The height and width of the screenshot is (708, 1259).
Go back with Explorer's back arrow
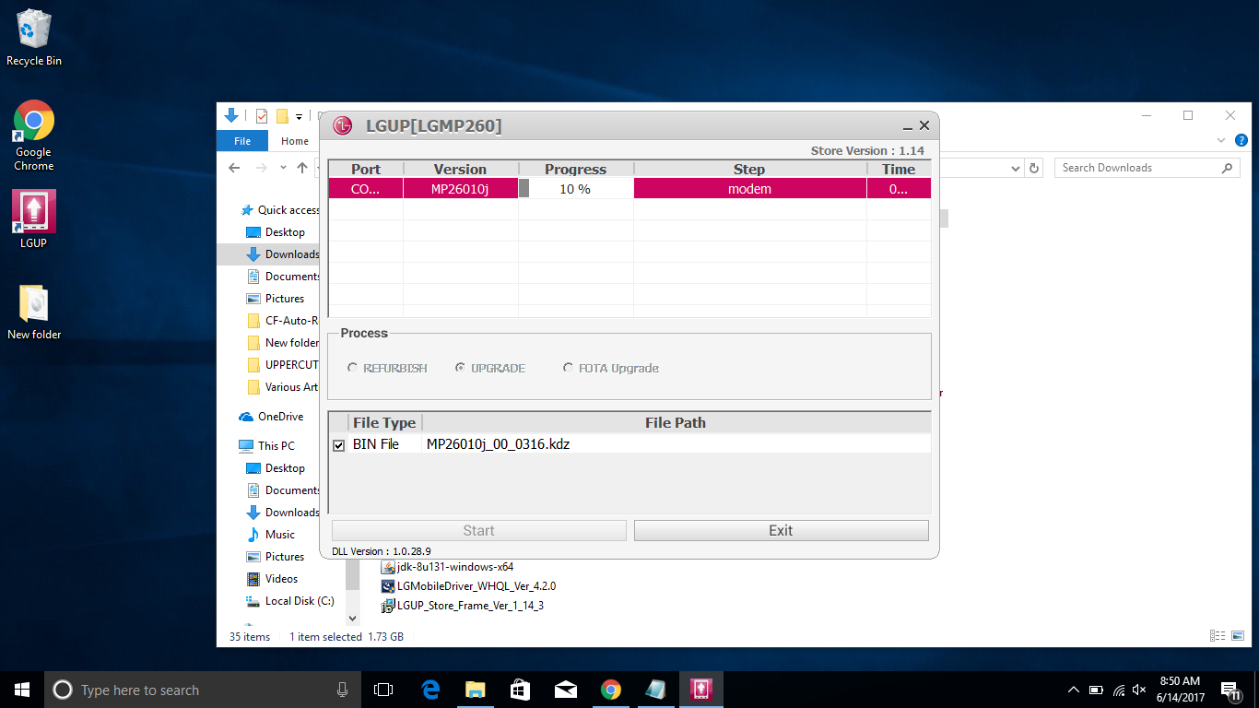tap(234, 168)
